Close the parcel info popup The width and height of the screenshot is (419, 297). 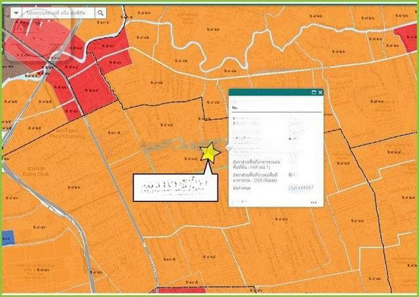320,92
